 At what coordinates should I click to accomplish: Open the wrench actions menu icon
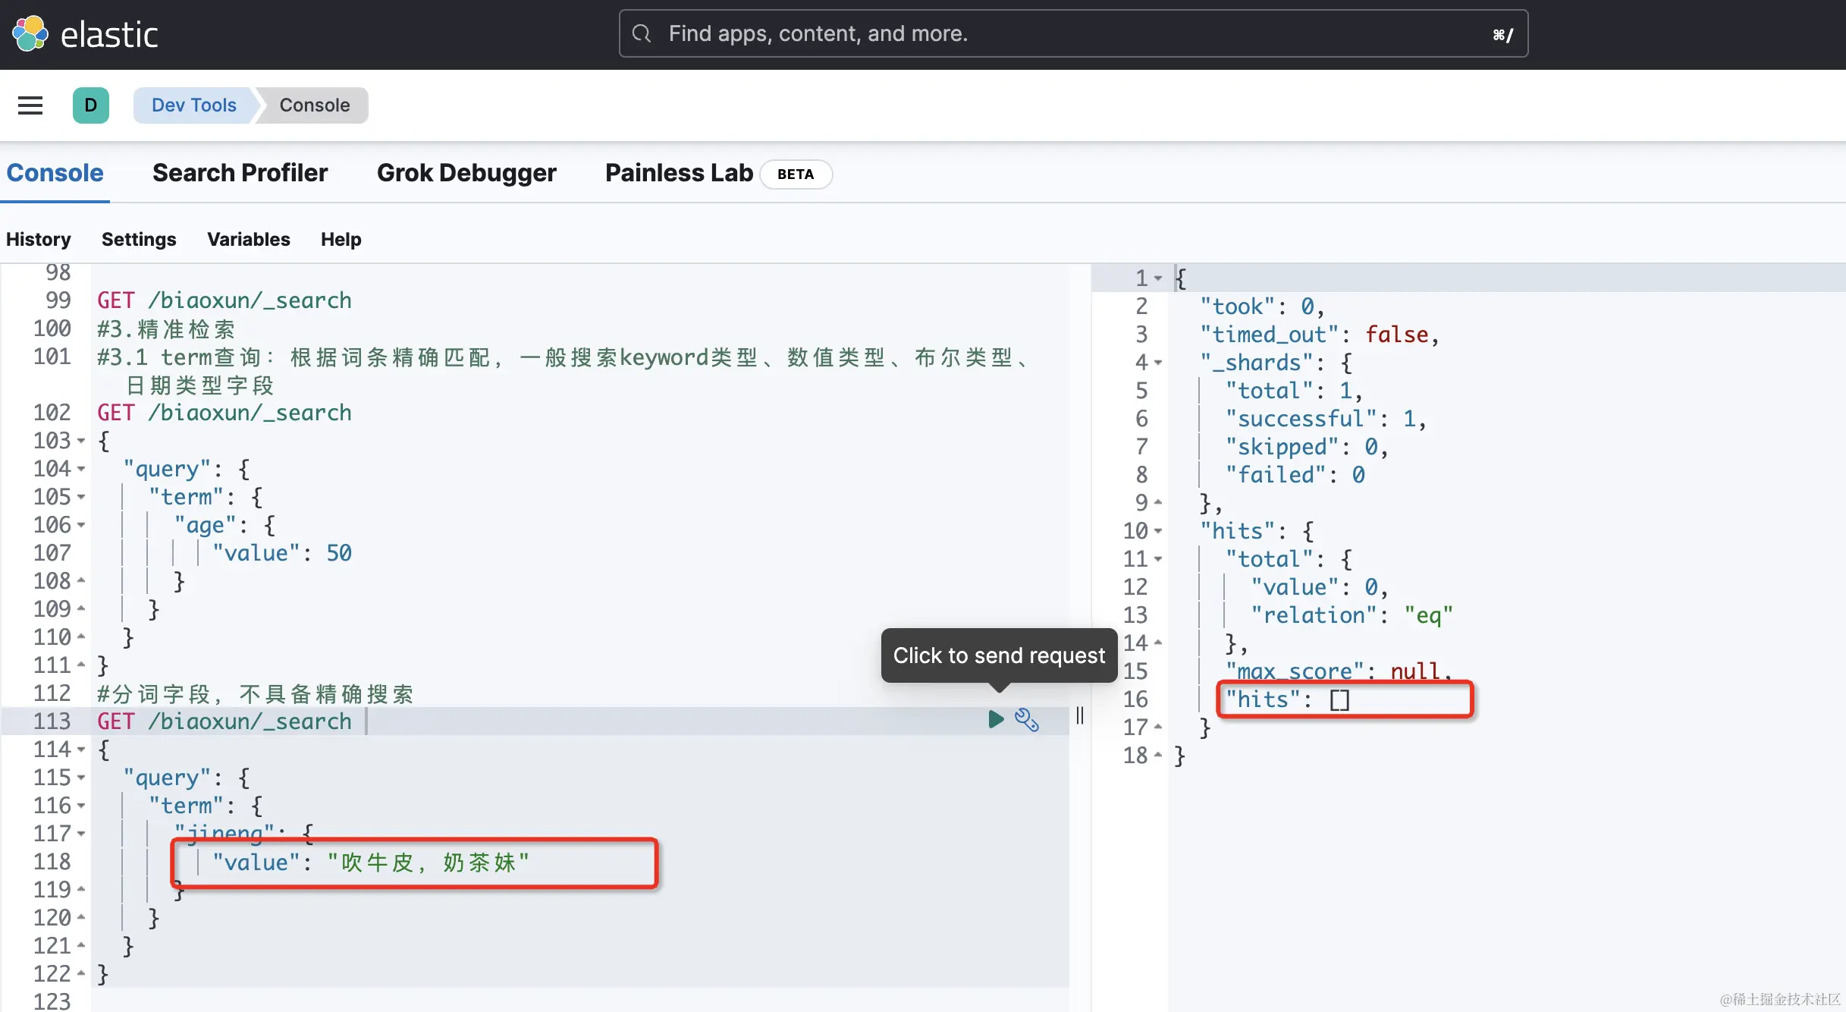(x=1027, y=719)
